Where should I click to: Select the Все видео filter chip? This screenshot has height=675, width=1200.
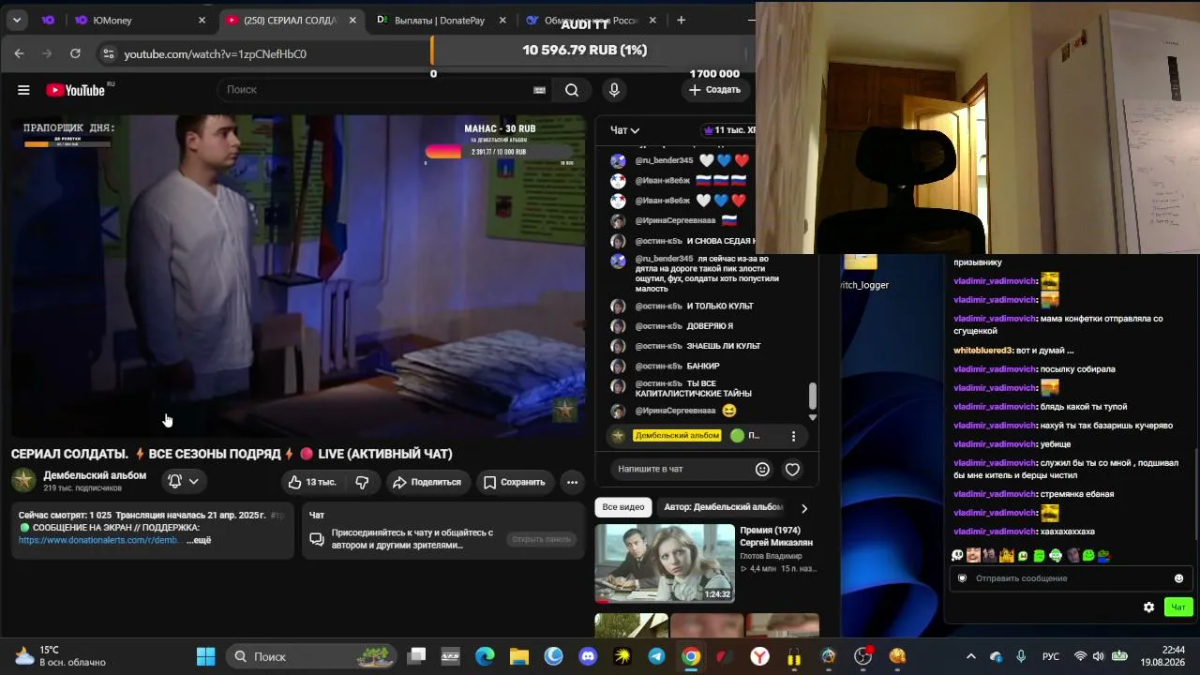coord(623,507)
